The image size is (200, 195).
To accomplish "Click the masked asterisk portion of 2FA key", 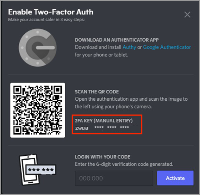I will [x=112, y=127].
